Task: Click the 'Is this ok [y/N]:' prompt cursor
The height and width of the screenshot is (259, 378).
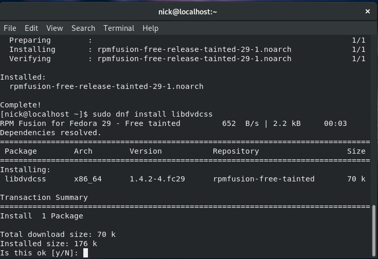Action: click(85, 253)
